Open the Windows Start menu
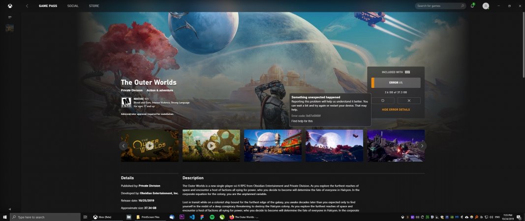 (5, 217)
